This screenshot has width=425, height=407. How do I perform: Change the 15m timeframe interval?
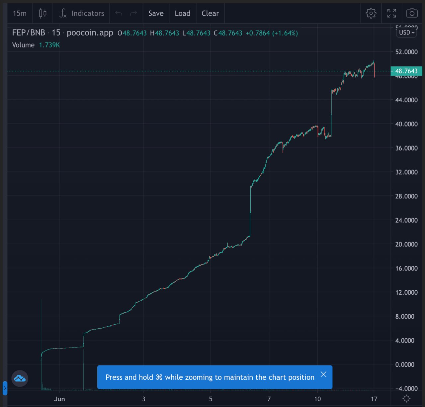(x=20, y=13)
